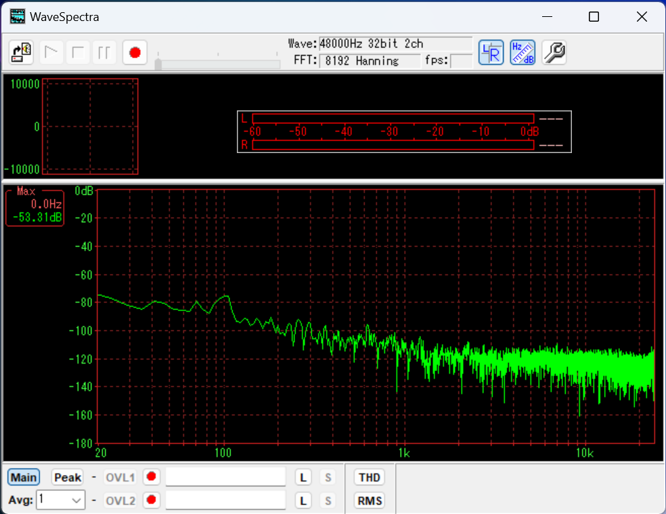The height and width of the screenshot is (514, 666).
Task: Load OVL1 with its L button
Action: pyautogui.click(x=303, y=477)
